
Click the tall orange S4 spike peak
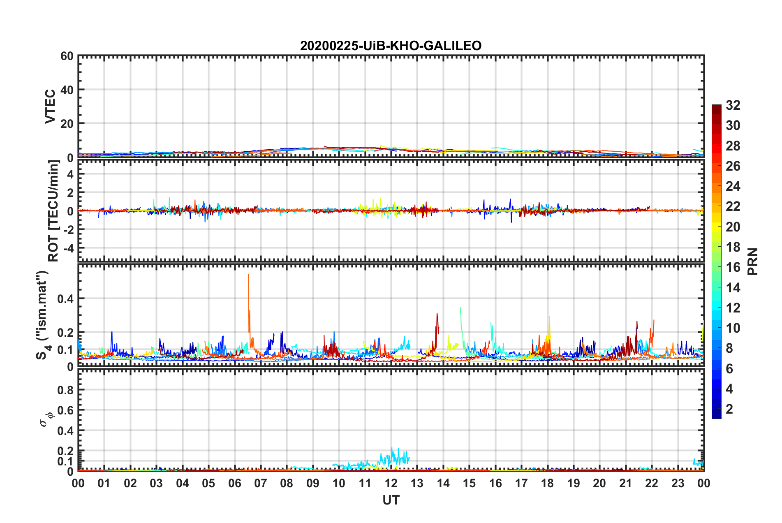point(248,275)
